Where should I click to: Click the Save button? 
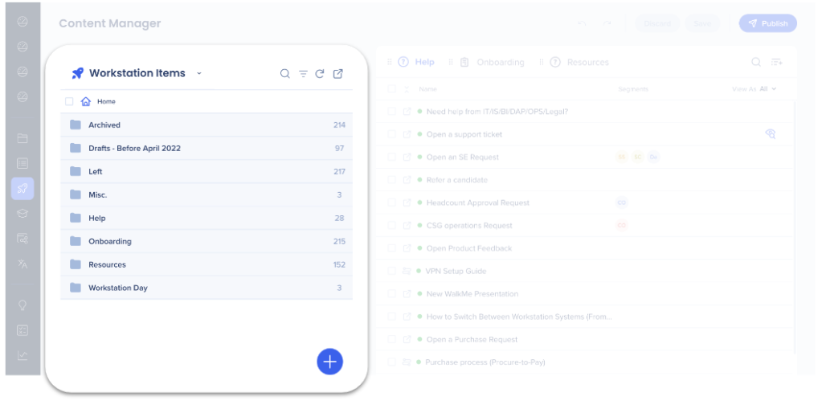(x=702, y=23)
